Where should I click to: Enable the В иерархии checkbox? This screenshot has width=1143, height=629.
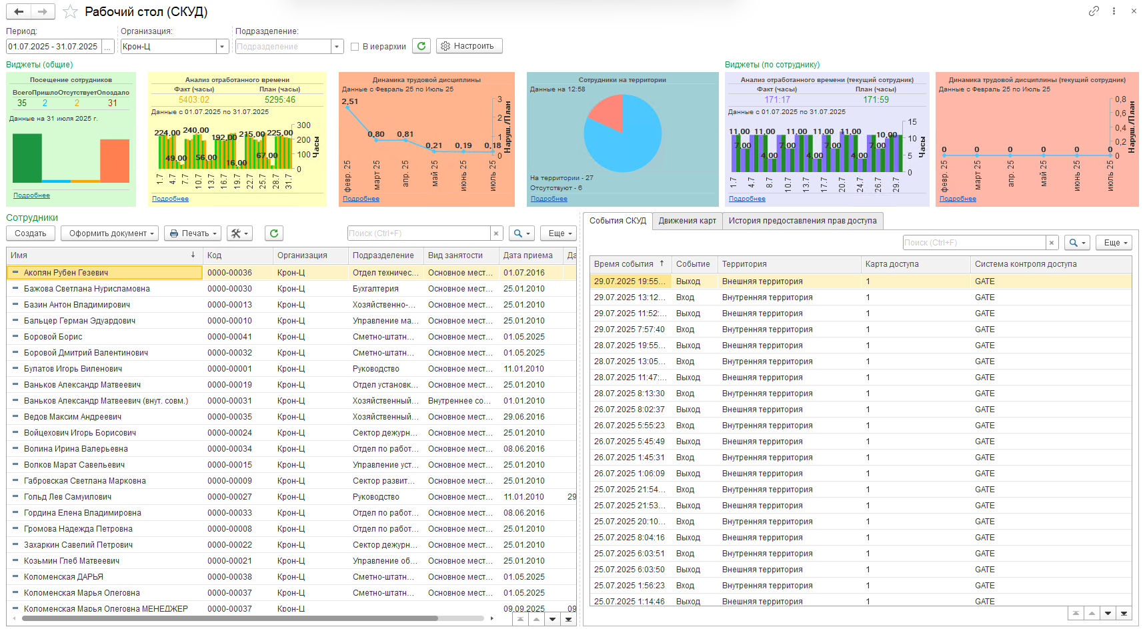(x=355, y=47)
